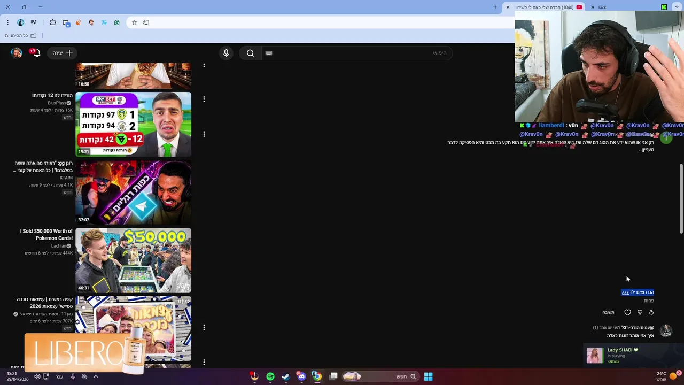
Task: Open the all bookmarks folder
Action: tap(21, 35)
